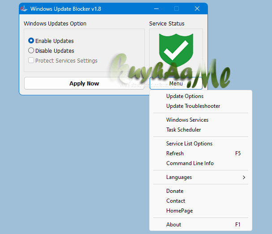The image size is (272, 234).
Task: Open Windows Services from the menu
Action: pyautogui.click(x=201, y=120)
